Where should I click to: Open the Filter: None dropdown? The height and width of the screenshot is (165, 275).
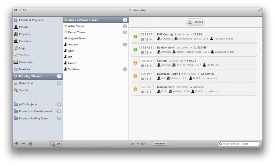161,144
